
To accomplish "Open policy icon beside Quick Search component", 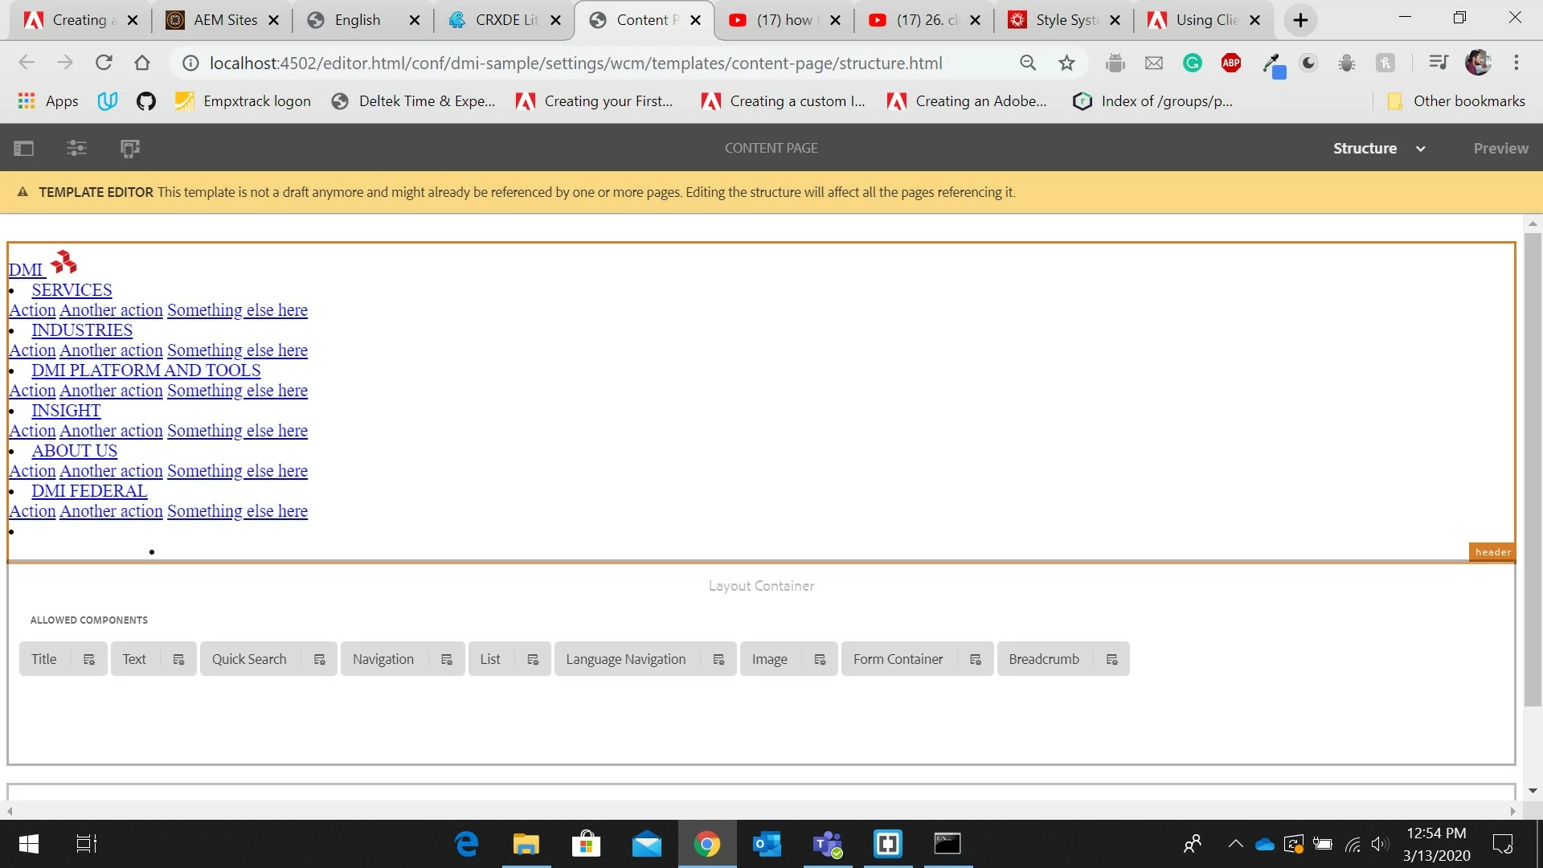I will click(x=319, y=659).
